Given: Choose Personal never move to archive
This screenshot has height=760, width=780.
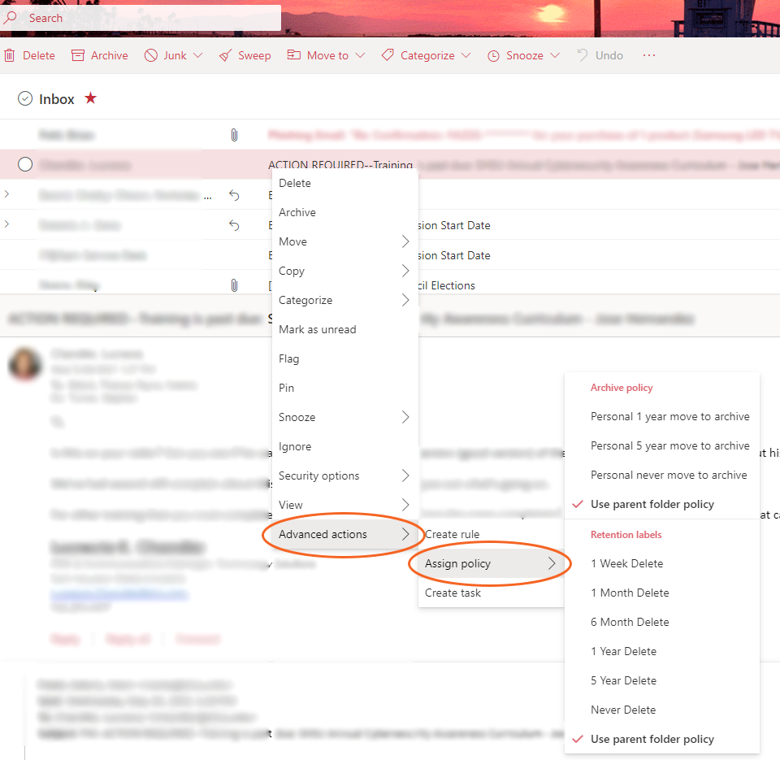Looking at the screenshot, I should point(668,474).
